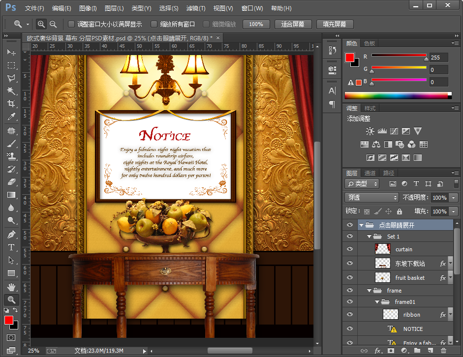The image size is (463, 357).
Task: Click the color spectrum ramp
Action: pos(396,95)
